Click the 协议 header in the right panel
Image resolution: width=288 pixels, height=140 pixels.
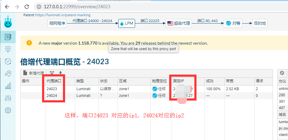283,81
